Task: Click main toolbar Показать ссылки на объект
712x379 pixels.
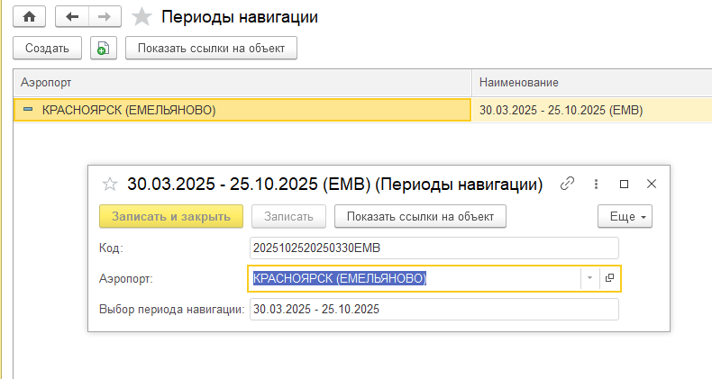Action: (x=211, y=48)
